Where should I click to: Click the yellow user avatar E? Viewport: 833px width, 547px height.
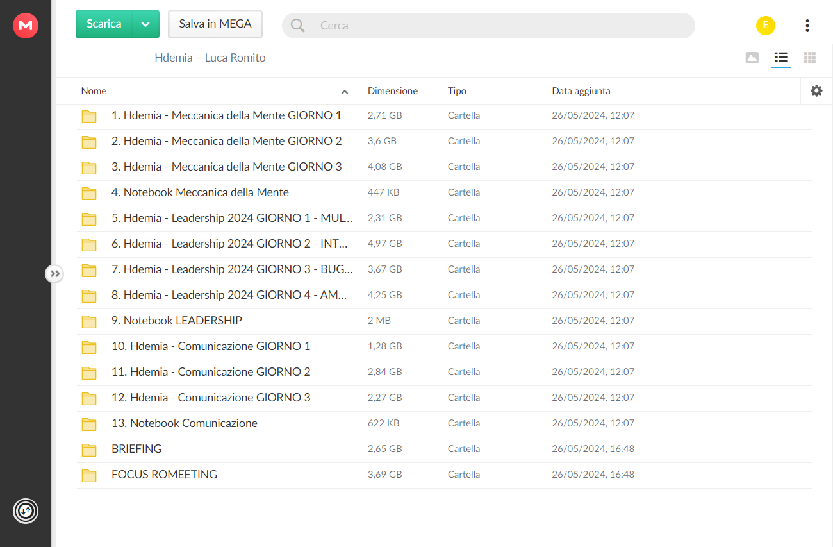point(765,26)
